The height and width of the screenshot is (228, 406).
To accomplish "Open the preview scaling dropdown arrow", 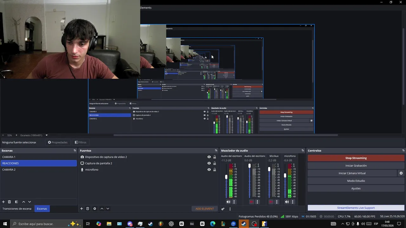I will click(x=46, y=135).
